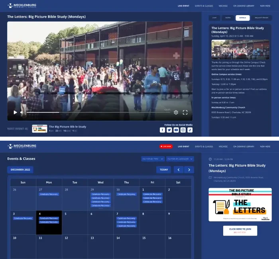Open the Instagram social media link

[183, 130]
